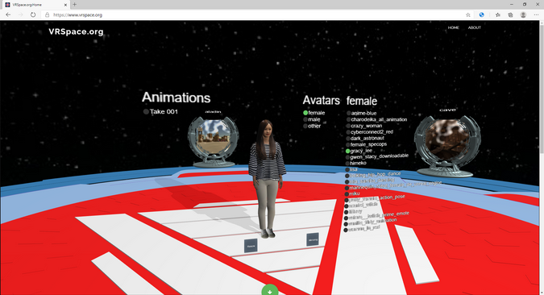The width and height of the screenshot is (544, 295).
Task: Click the Avatars heading
Action: [322, 100]
